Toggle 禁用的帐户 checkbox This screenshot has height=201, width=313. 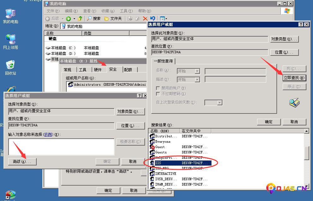[x=158, y=88]
